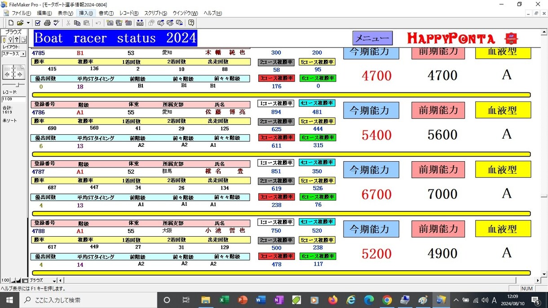Click the Print icon in toolbar

point(47,23)
